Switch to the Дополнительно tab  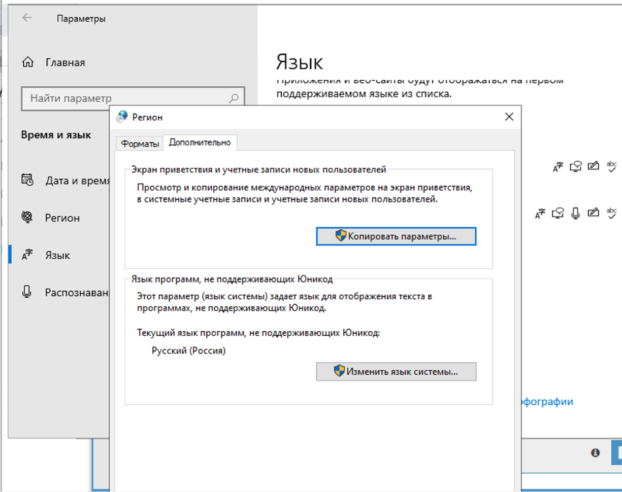200,143
